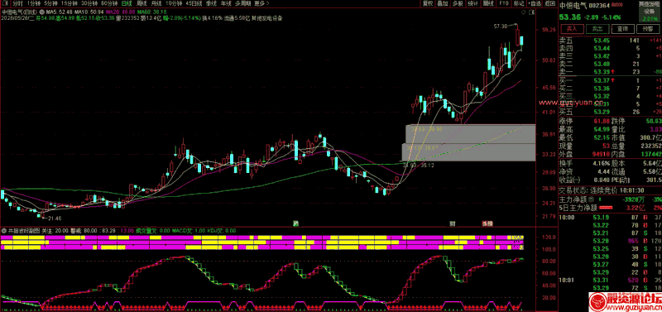Click the 画线 drawing tool button
The image size is (662, 312).
(488, 4)
